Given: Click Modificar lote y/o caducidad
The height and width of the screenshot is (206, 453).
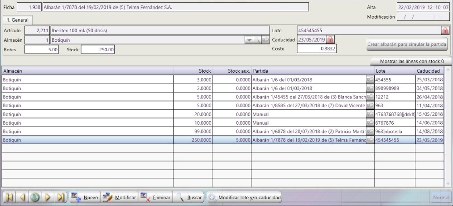Looking at the screenshot, I should [245, 197].
